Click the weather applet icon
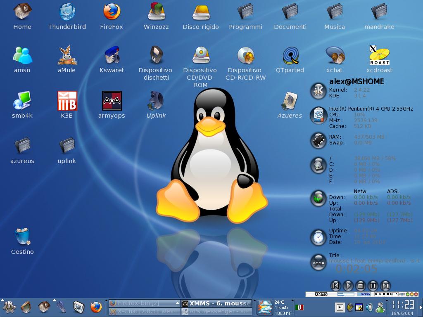Viewport: 423px width, 317px height. click(x=265, y=307)
